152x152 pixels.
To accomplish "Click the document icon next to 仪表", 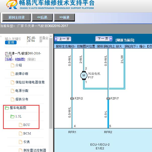I will pyautogui.click(x=21, y=142).
